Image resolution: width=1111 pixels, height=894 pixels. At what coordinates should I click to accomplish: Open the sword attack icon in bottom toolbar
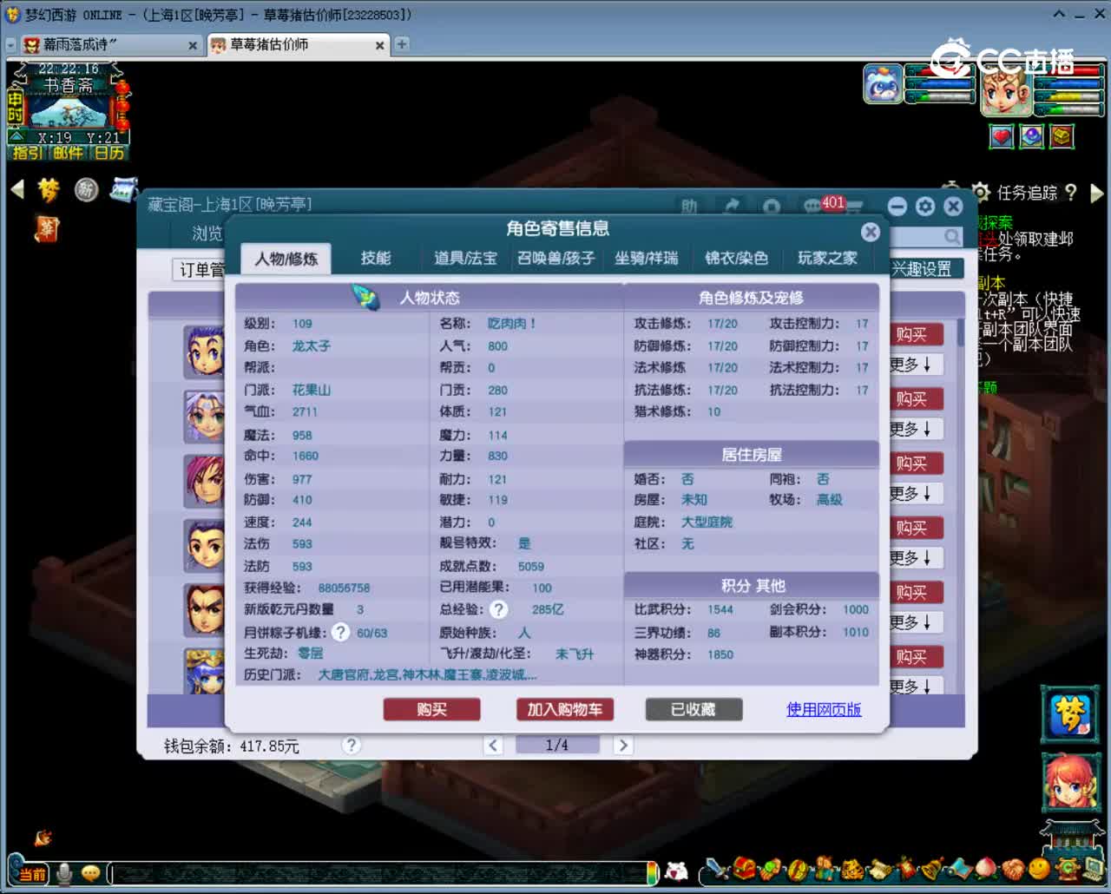click(717, 868)
